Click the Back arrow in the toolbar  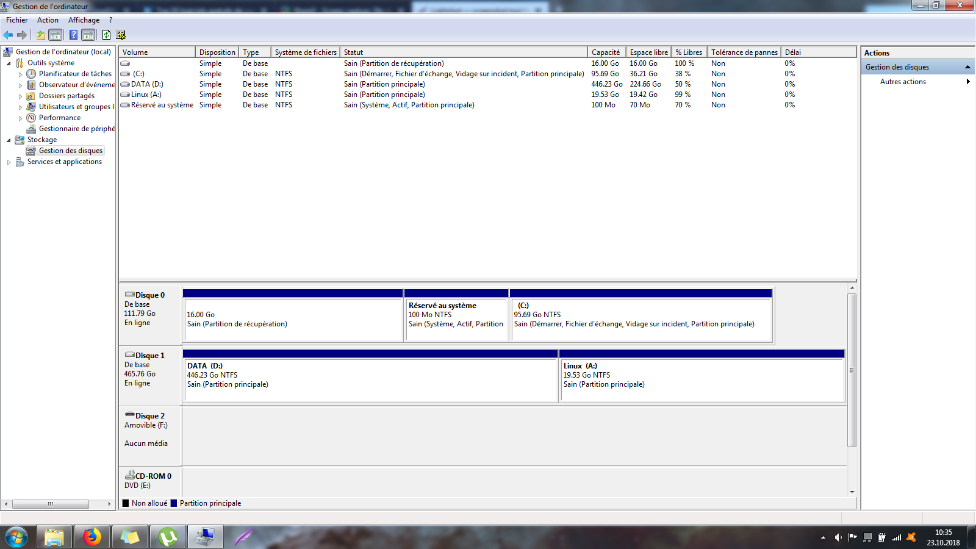click(x=8, y=35)
